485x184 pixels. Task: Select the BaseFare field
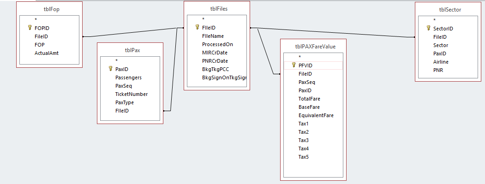(313, 107)
